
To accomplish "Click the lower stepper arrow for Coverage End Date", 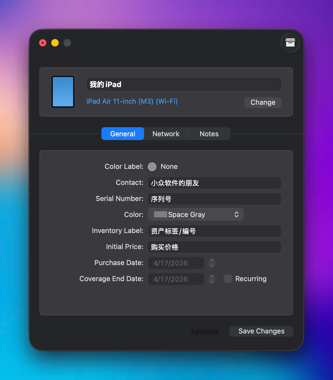I will tap(212, 282).
